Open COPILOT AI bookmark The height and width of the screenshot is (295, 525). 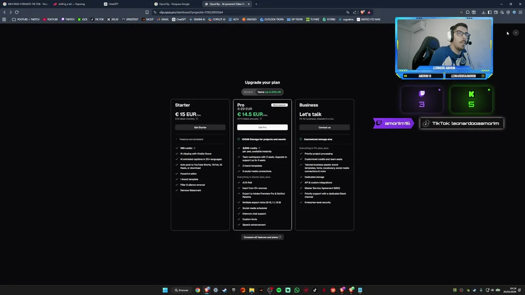pyautogui.click(x=217, y=19)
